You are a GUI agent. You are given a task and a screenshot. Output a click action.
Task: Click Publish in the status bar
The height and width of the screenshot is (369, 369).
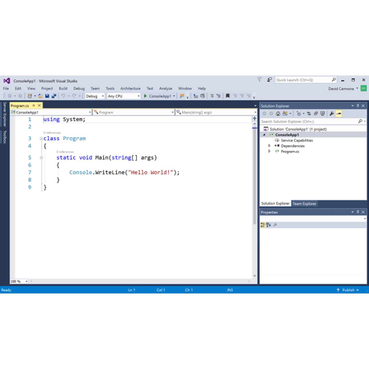[x=348, y=290]
